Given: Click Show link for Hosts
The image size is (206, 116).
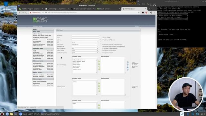Looking at the screenshot, I should [48, 40].
